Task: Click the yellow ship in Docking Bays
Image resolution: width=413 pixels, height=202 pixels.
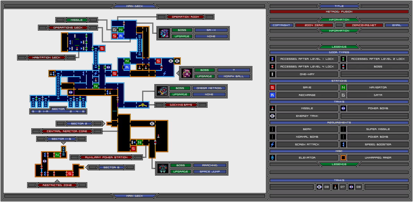Action: 142,105
